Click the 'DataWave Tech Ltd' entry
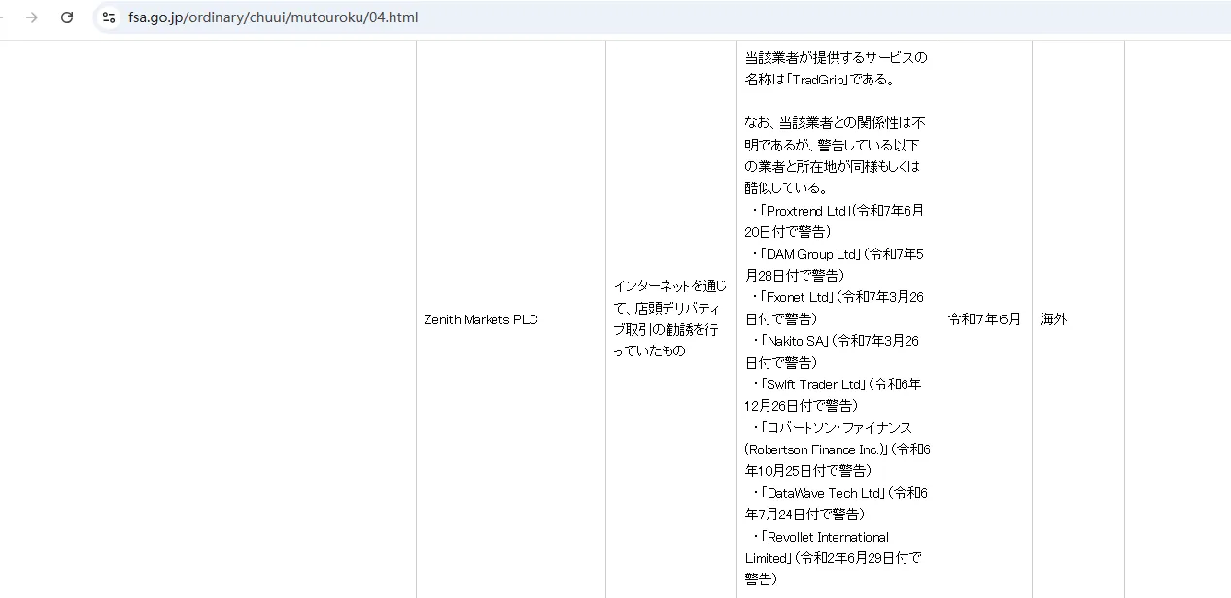 [824, 493]
